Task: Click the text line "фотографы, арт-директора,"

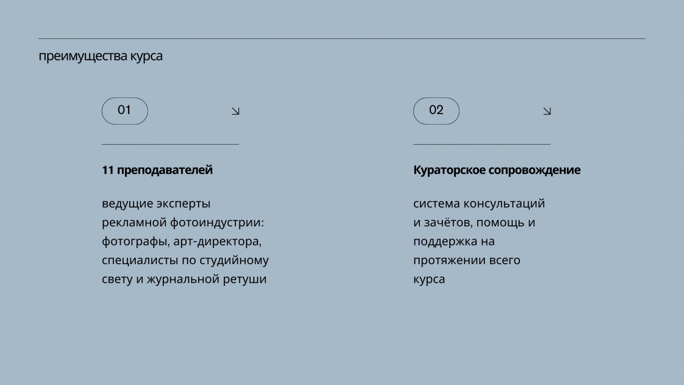Action: [182, 241]
